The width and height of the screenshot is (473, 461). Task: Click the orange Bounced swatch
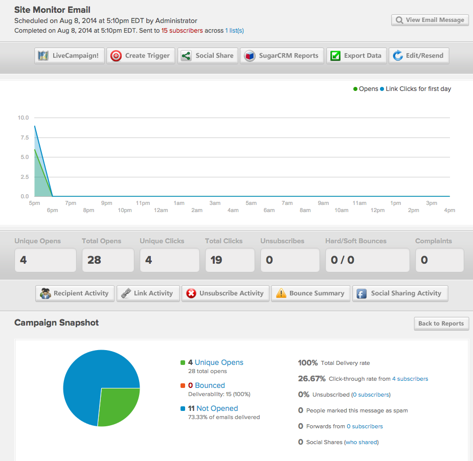183,386
